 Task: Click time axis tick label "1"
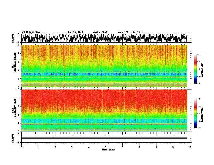38,147
